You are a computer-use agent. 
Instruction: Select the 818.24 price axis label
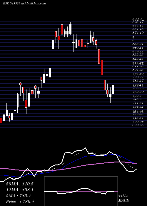(x=138, y=63)
